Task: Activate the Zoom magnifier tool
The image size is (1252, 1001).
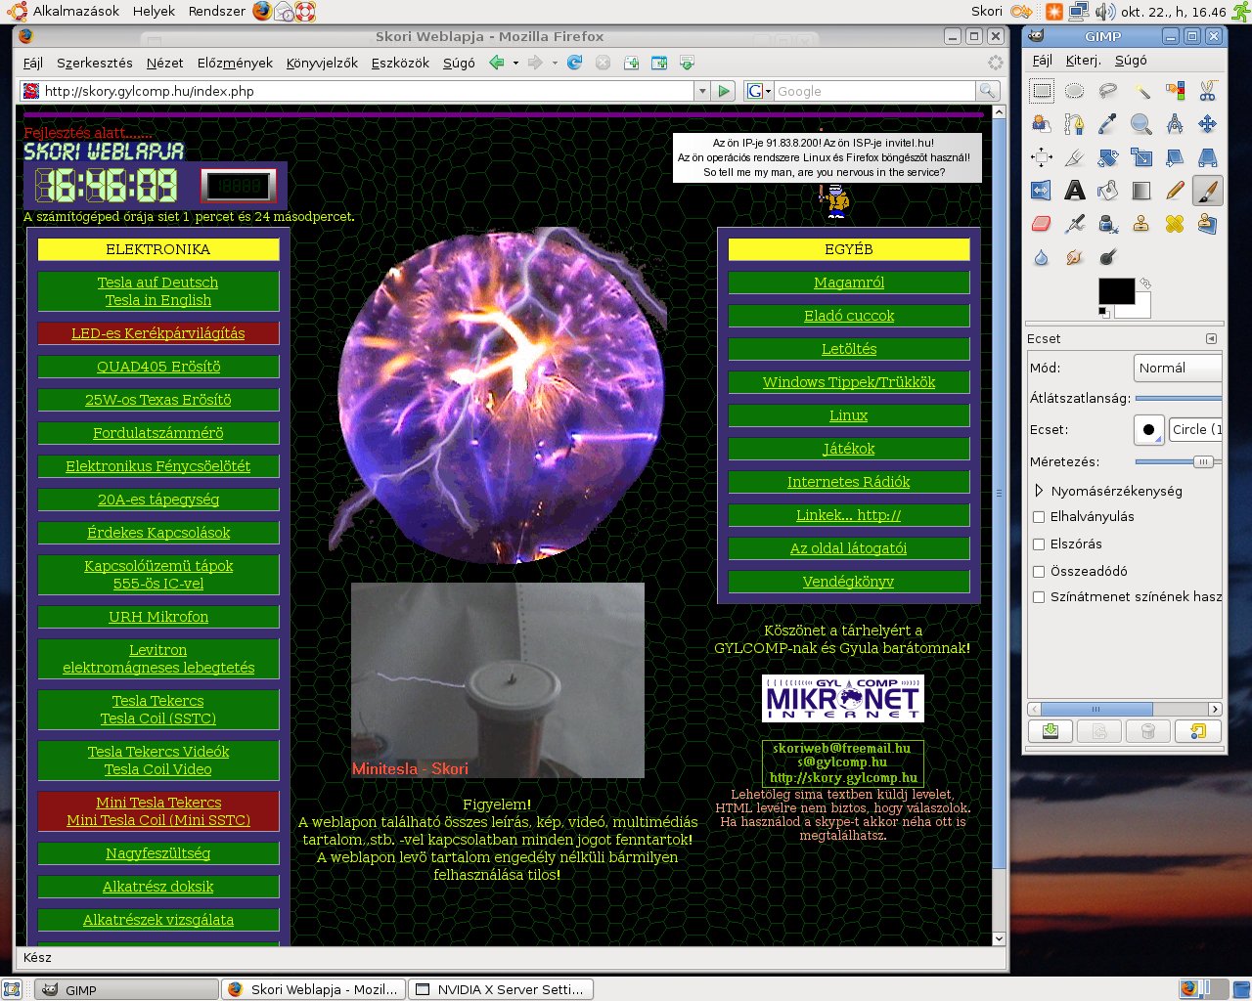Action: pos(1141,124)
